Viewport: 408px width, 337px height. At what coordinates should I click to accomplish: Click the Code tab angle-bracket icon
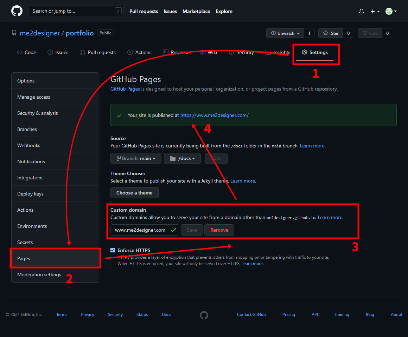(x=19, y=52)
